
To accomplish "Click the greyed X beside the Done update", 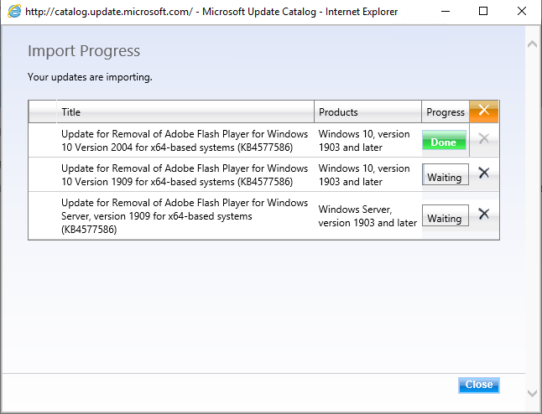I will pos(484,138).
